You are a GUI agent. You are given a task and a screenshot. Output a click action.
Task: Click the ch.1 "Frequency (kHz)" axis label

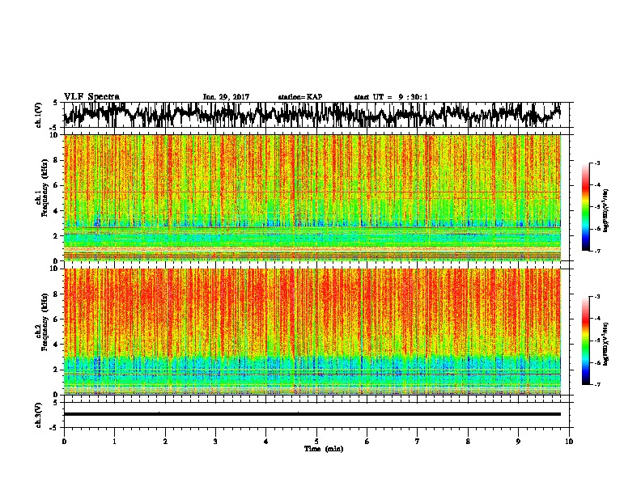[45, 188]
